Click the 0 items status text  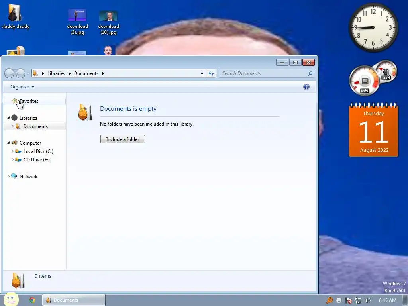coord(43,276)
